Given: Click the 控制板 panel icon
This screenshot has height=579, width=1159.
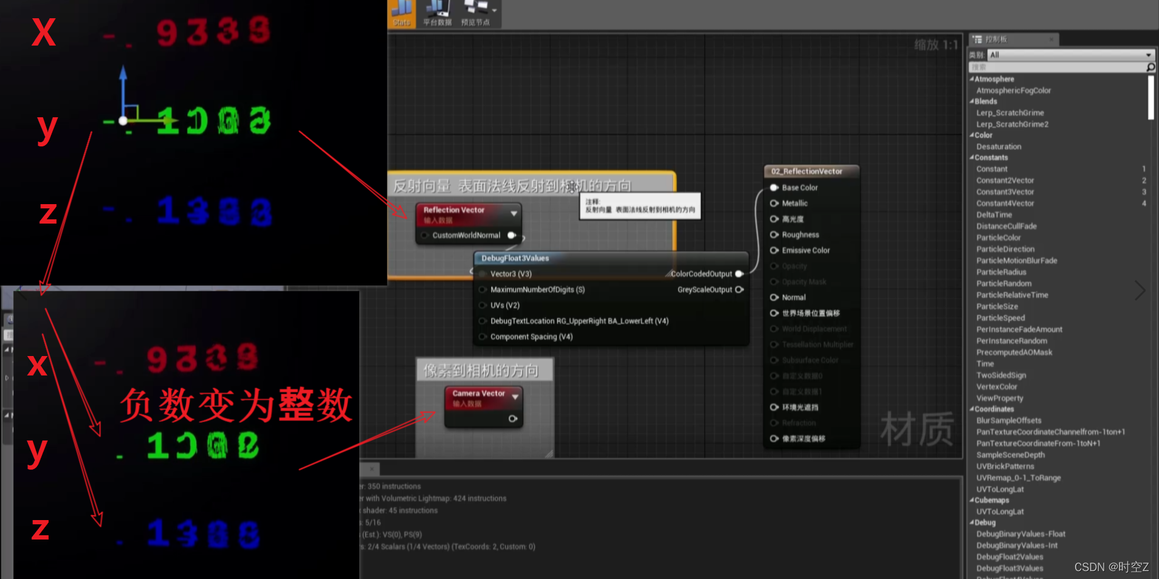Looking at the screenshot, I should [978, 39].
